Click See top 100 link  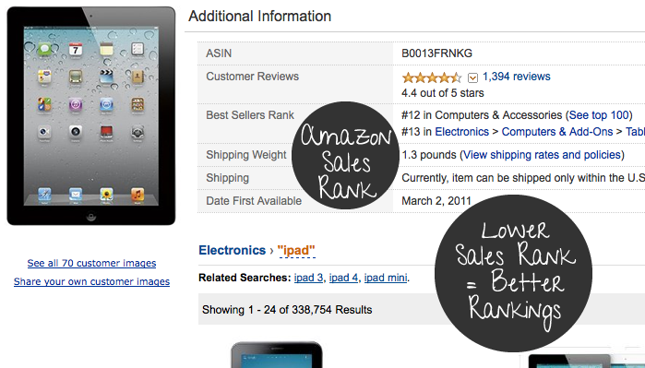[x=599, y=115]
